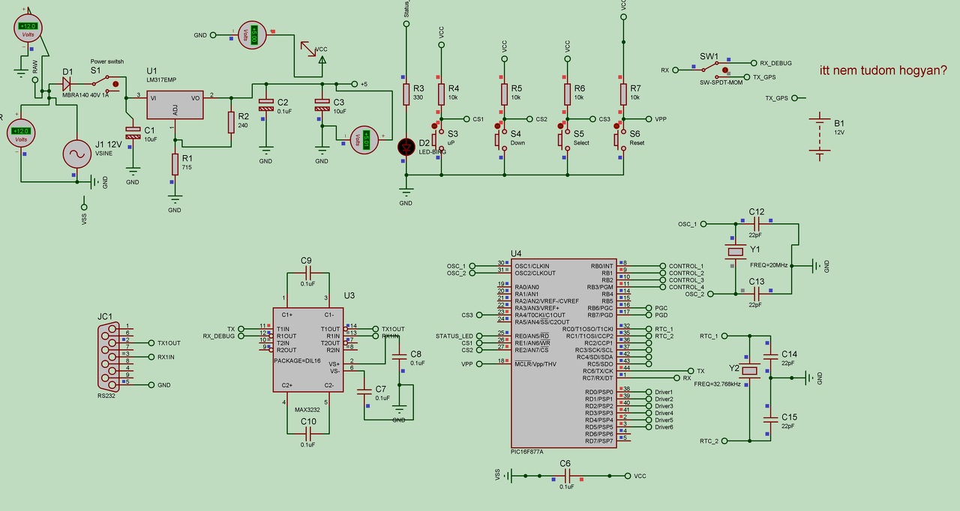Screen dimensions: 960x511
Task: Click the 'Power switsh' label above S1
Action: (107, 61)
